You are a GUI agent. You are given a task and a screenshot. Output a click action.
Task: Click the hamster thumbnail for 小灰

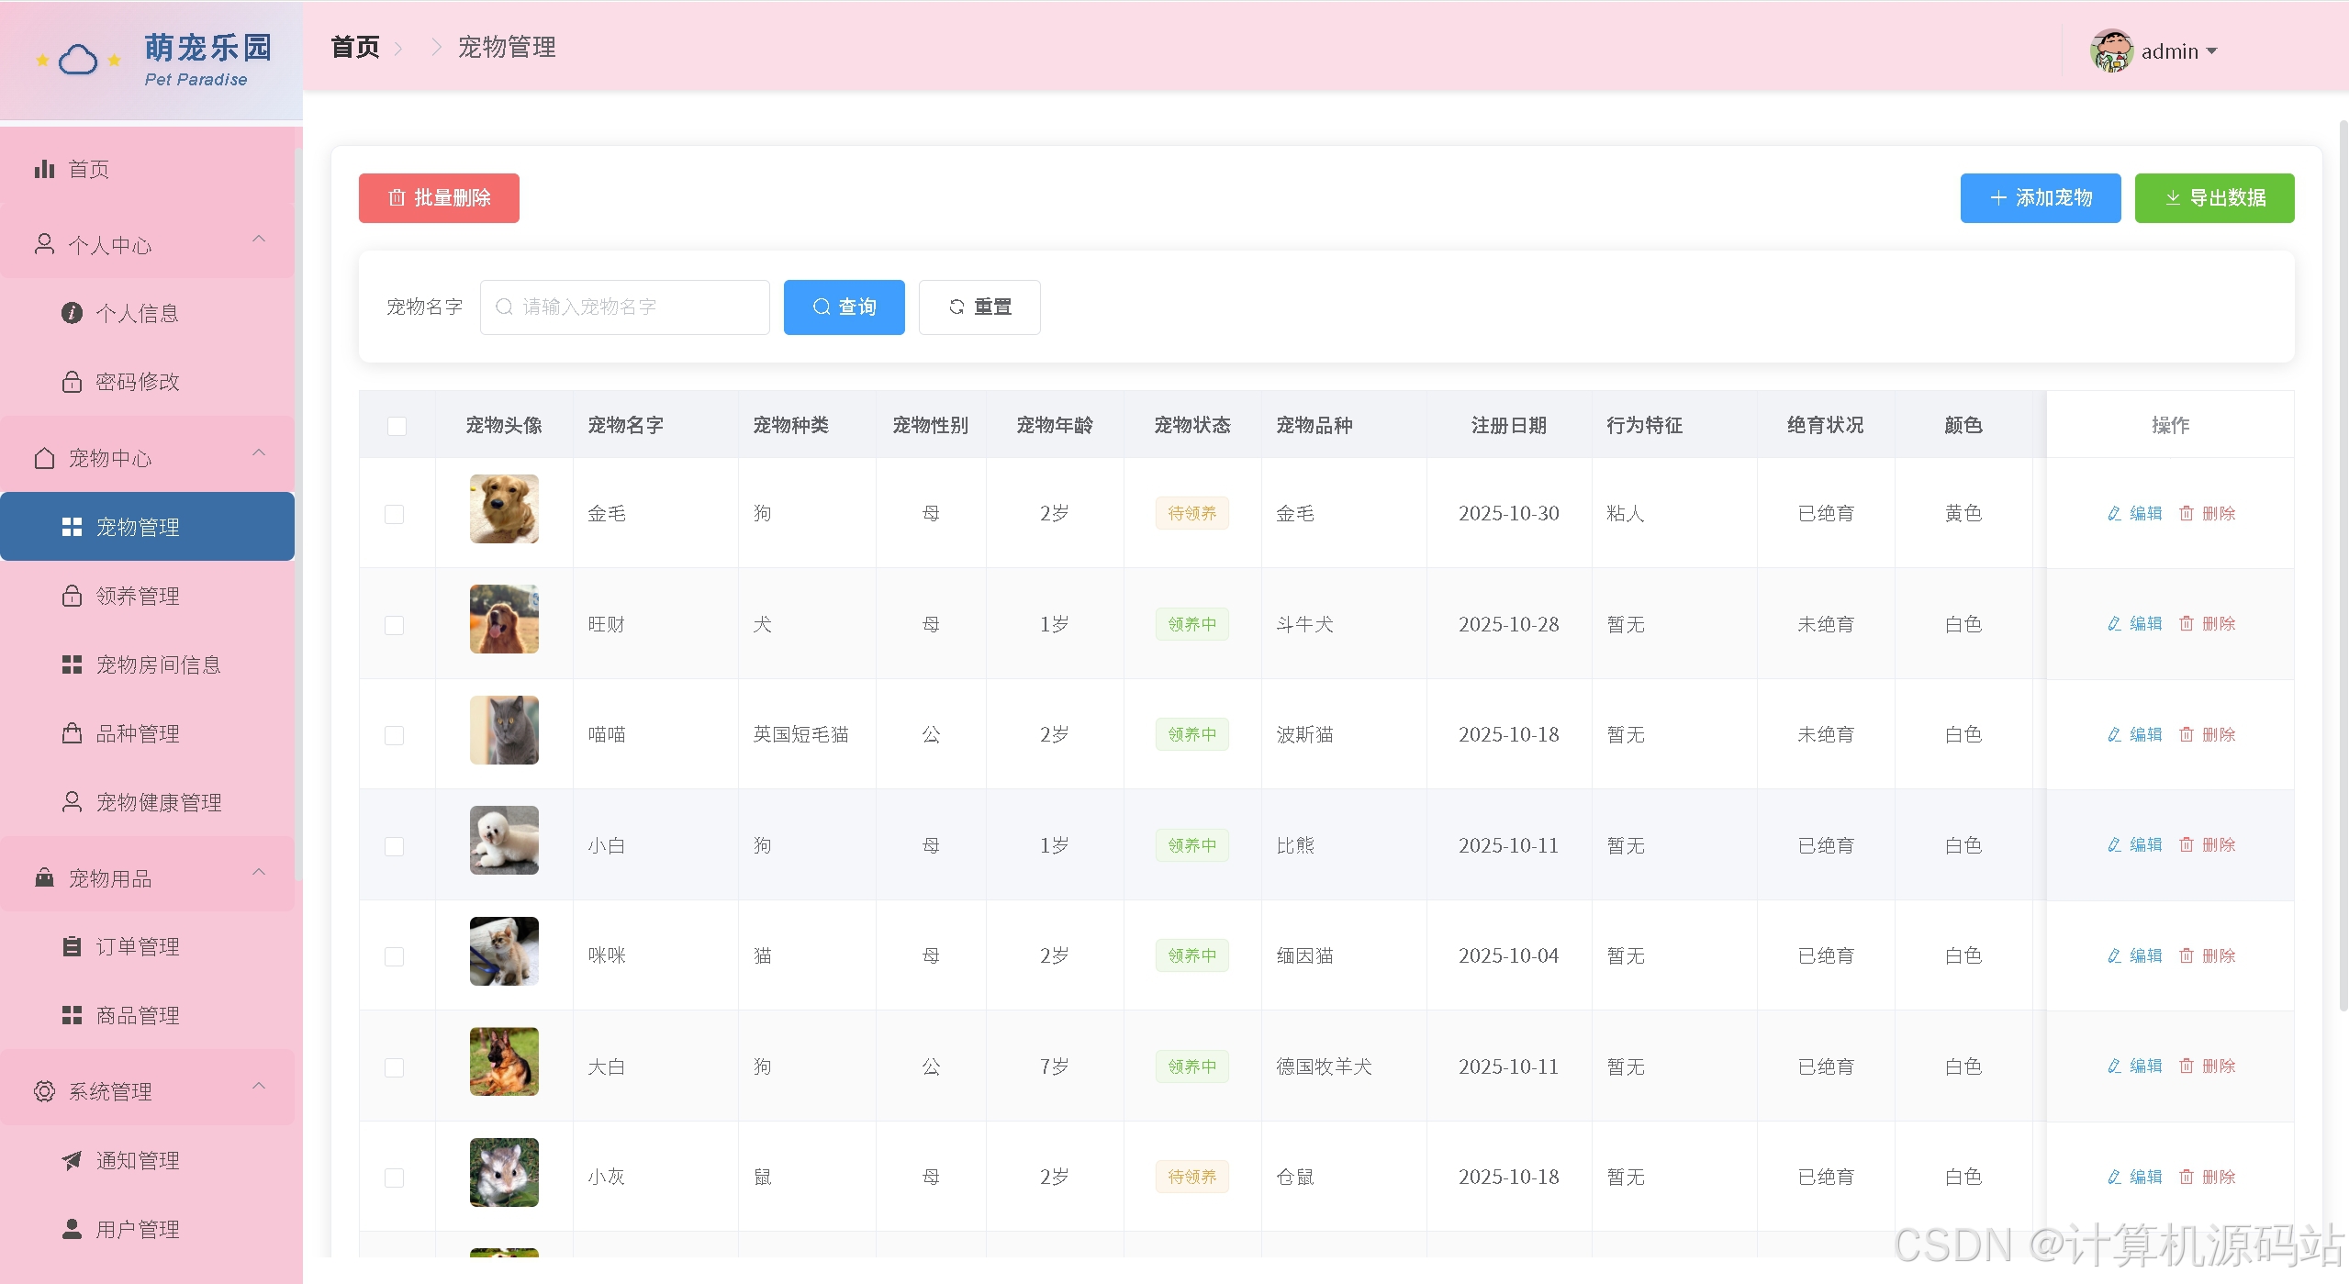[x=504, y=1172]
